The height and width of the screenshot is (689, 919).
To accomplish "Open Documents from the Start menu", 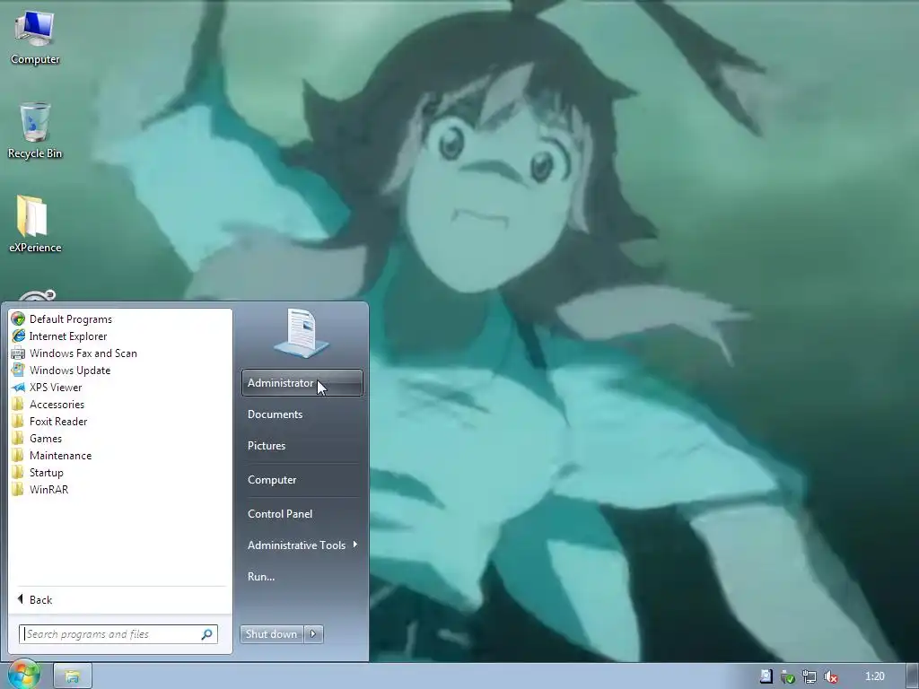I will pyautogui.click(x=302, y=414).
